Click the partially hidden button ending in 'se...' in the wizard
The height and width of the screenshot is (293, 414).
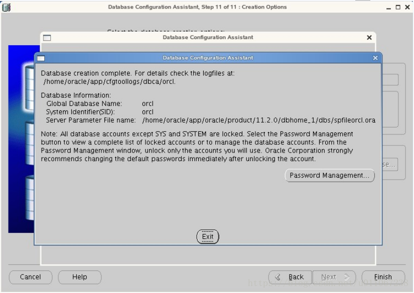click(x=390, y=165)
